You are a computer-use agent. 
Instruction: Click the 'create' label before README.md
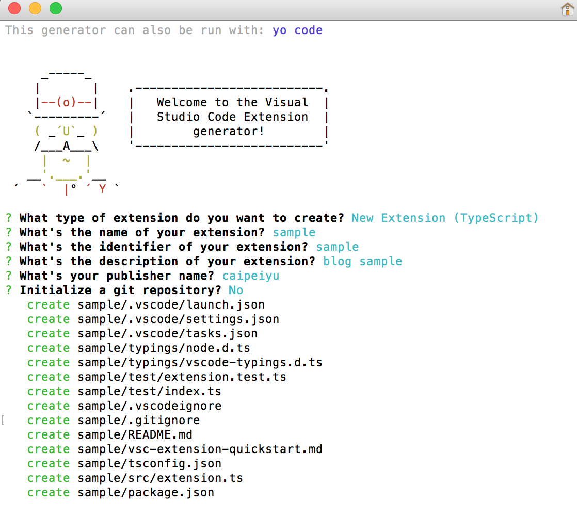tap(49, 434)
